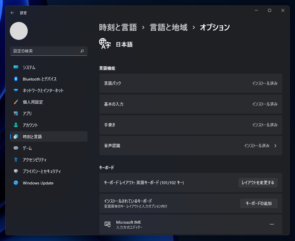Click the アカウント person icon
Viewport: 295px width, 241px height.
(16, 125)
